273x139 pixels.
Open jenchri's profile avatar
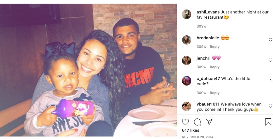pyautogui.click(x=187, y=60)
